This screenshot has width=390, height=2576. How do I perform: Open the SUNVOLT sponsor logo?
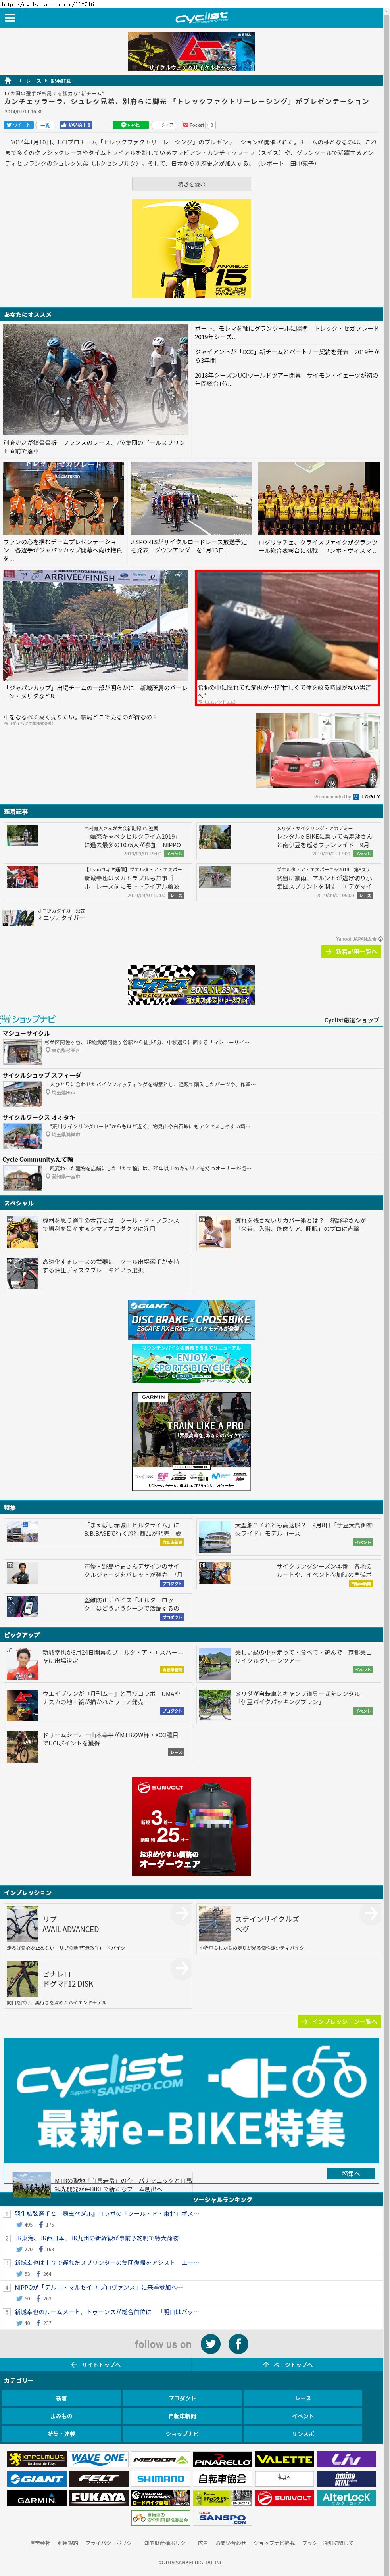click(x=284, y=2498)
